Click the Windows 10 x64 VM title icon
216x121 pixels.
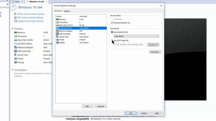pos(13,7)
